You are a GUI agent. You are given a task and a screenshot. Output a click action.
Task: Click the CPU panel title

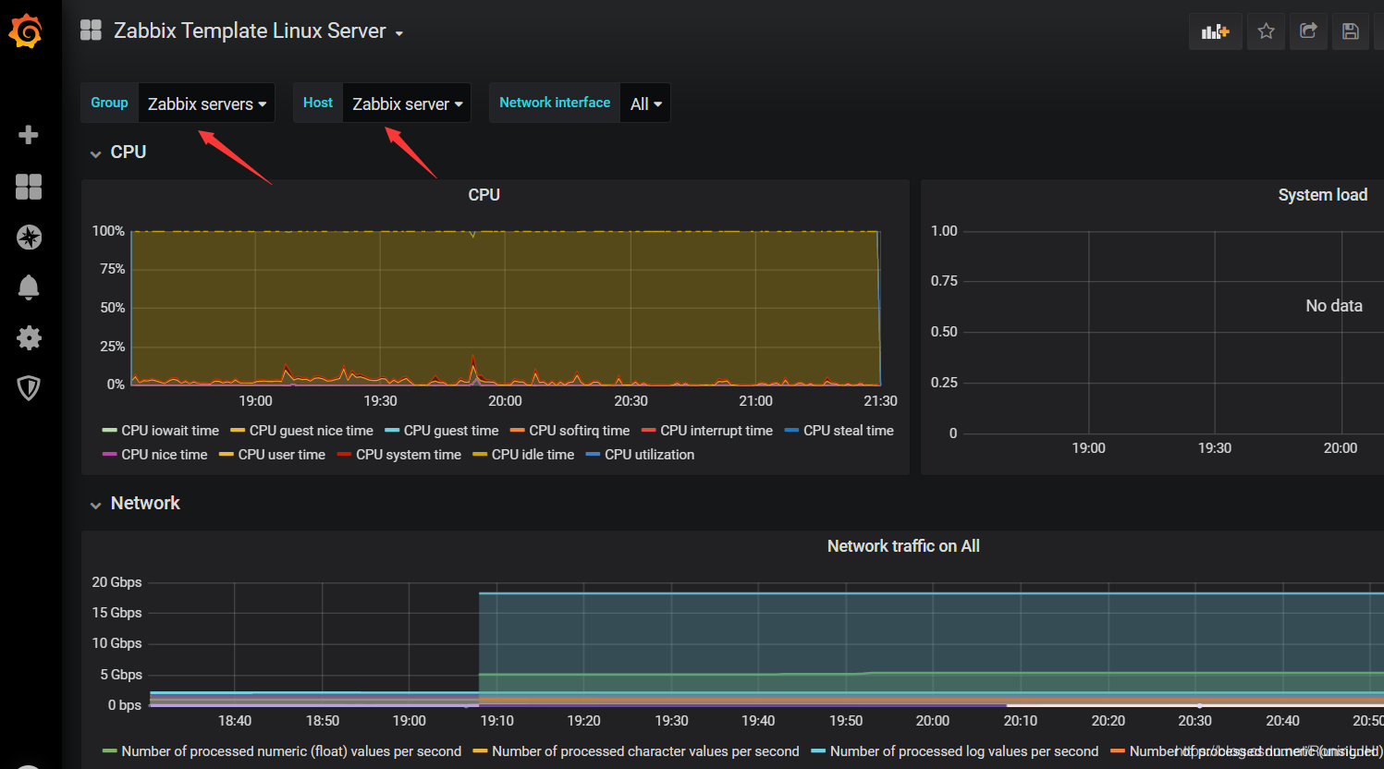coord(484,195)
